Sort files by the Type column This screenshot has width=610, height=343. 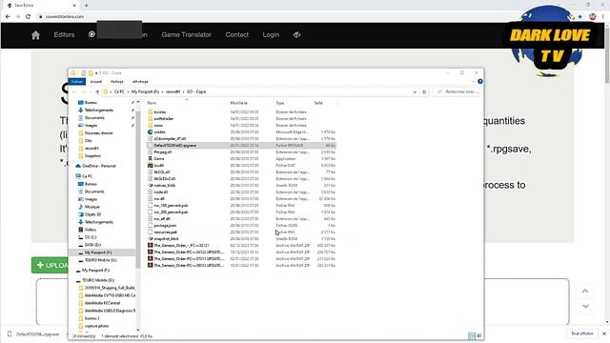tap(293, 103)
